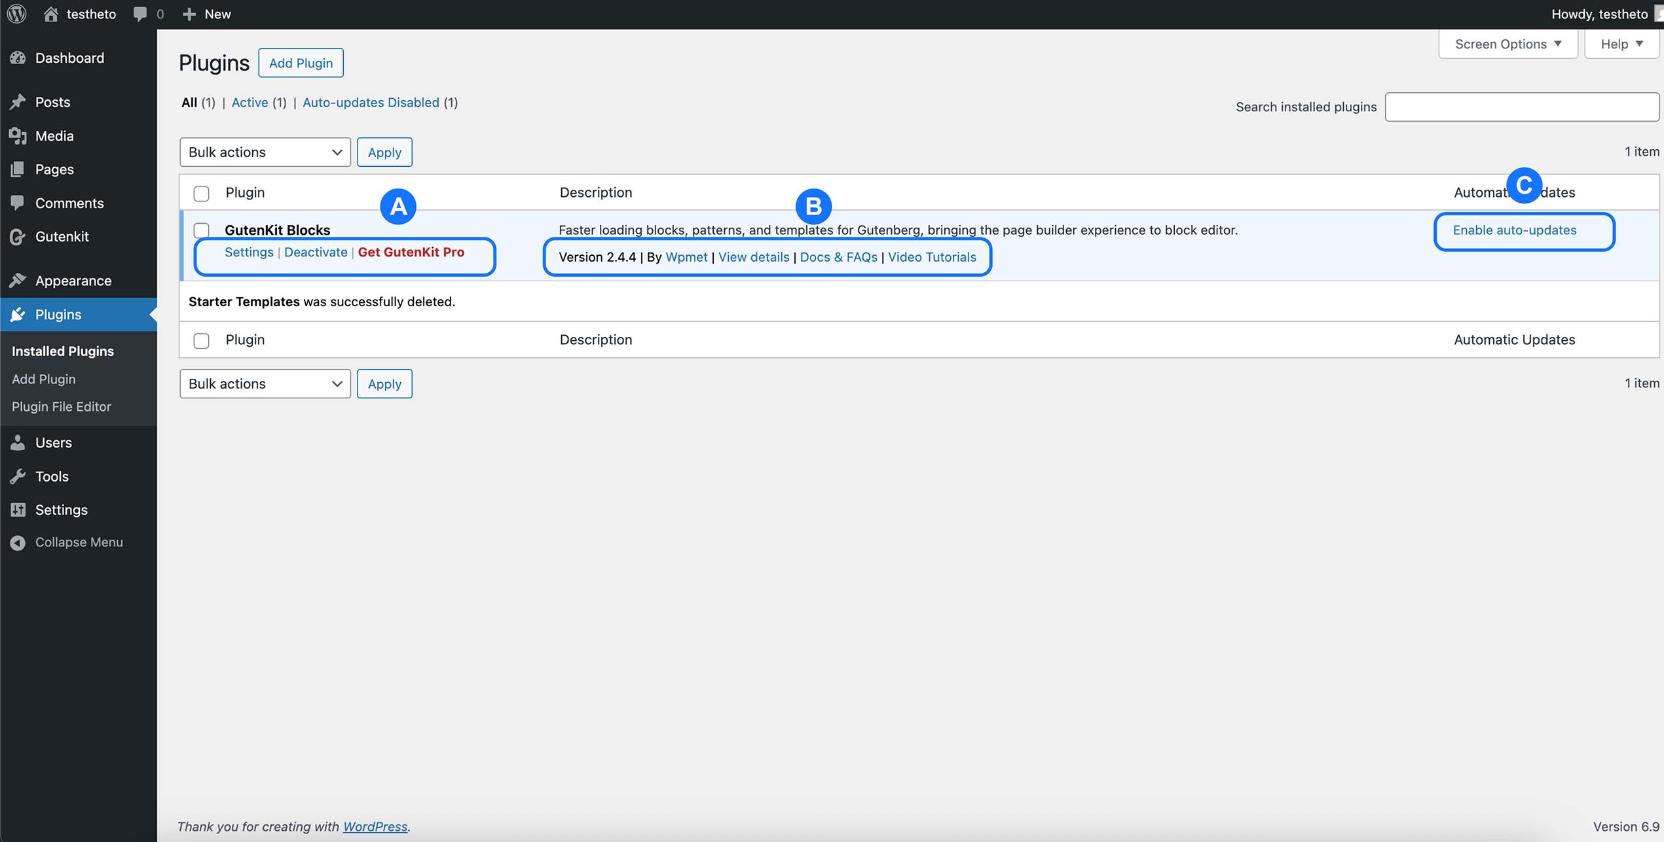
Task: Switch to the Active plugins filter
Action: pyautogui.click(x=250, y=102)
